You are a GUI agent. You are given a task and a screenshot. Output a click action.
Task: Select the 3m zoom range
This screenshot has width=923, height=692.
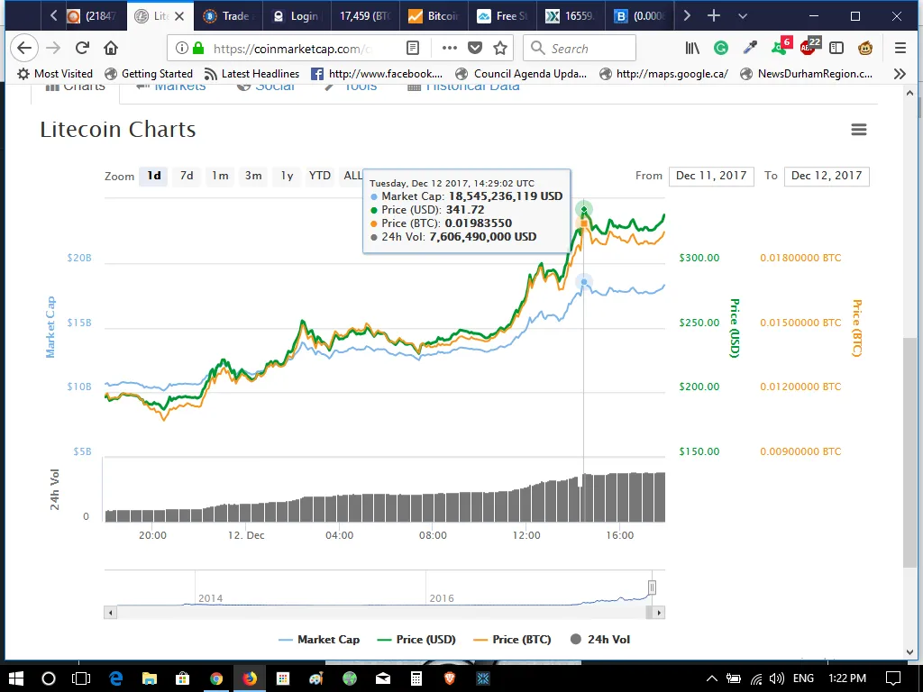253,176
